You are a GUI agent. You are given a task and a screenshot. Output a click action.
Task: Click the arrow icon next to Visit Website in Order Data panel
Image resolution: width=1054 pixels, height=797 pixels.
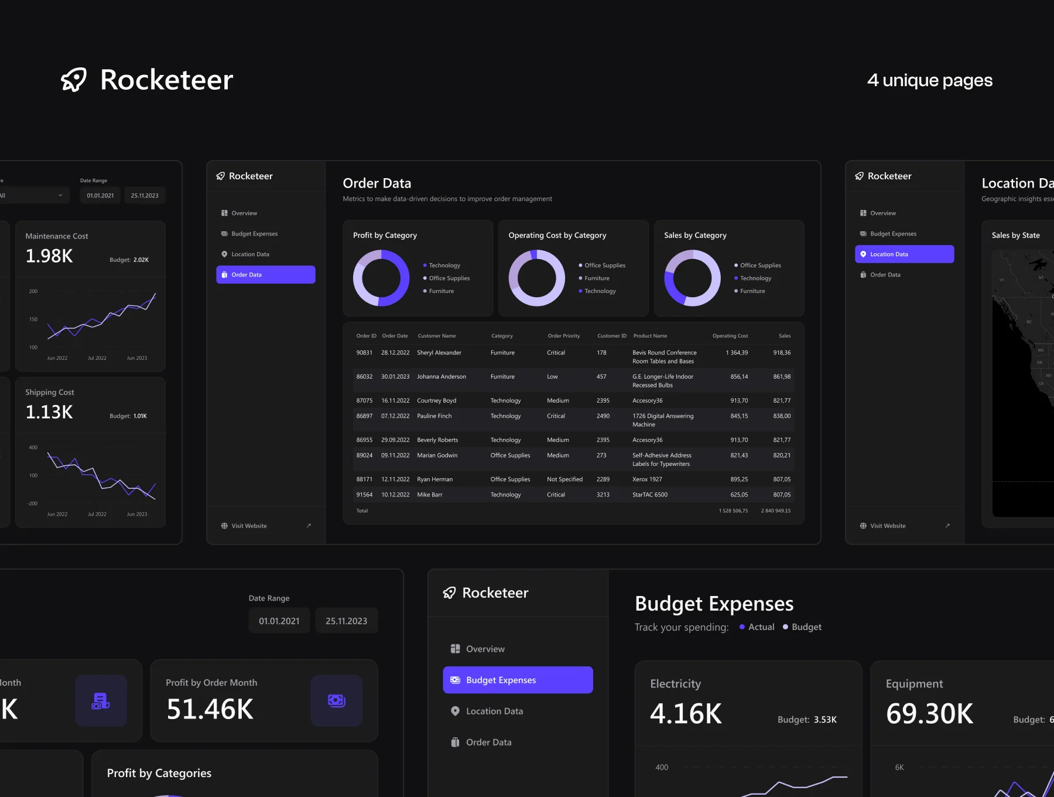pyautogui.click(x=309, y=526)
